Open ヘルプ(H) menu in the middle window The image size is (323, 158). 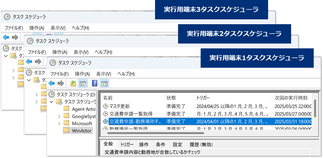tap(103, 52)
